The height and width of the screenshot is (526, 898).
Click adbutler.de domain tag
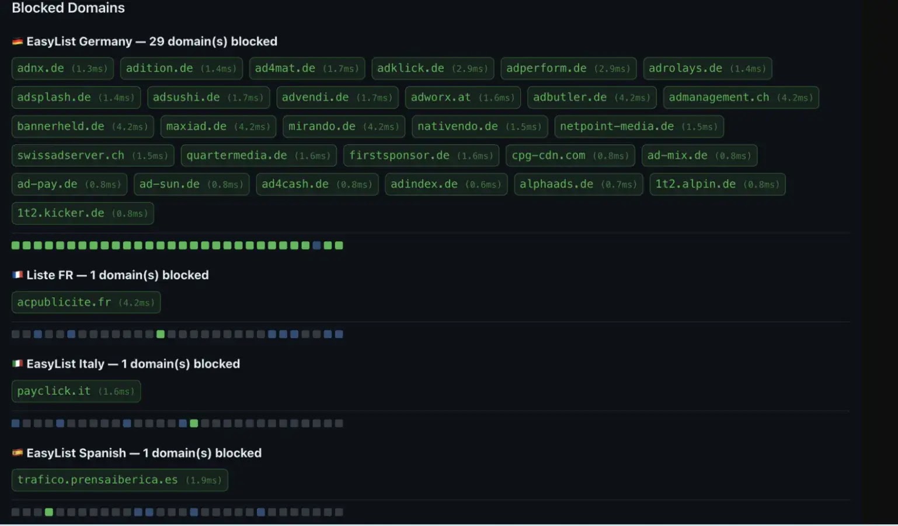click(592, 97)
